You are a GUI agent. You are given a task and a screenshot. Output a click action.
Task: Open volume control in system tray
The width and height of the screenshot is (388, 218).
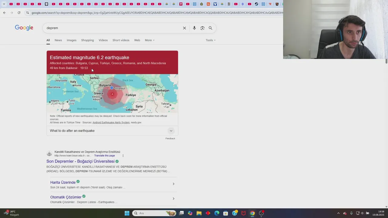(362, 213)
